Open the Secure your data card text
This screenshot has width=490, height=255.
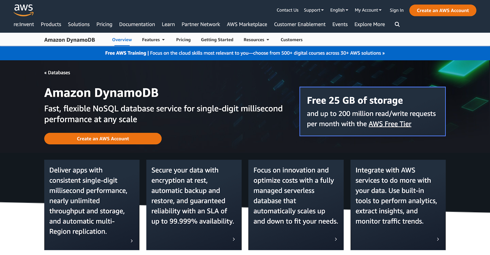[x=193, y=196]
